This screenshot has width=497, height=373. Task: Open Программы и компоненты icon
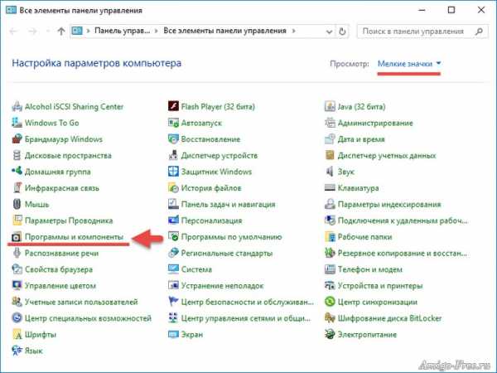[17, 236]
